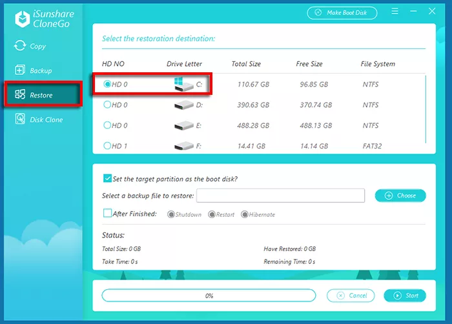The image size is (452, 324).
Task: Click the Have Restored: 0 GB status text
Action: coord(289,248)
